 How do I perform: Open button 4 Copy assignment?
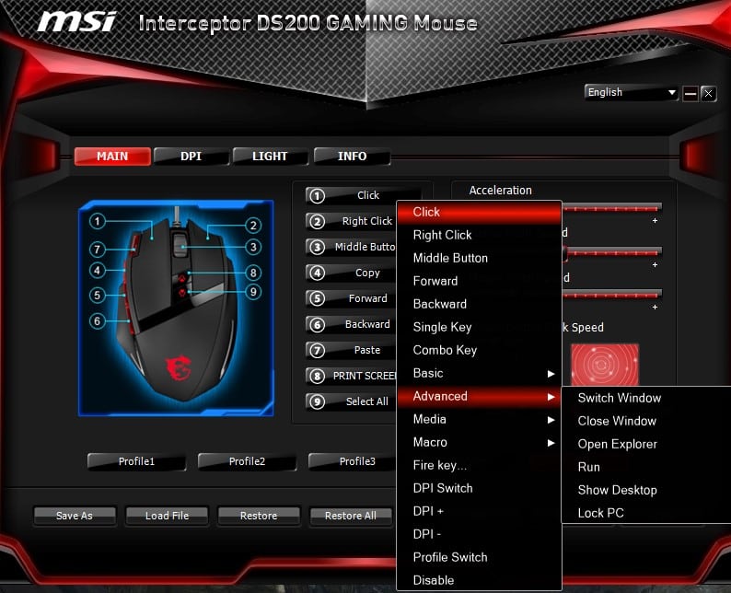tap(352, 273)
